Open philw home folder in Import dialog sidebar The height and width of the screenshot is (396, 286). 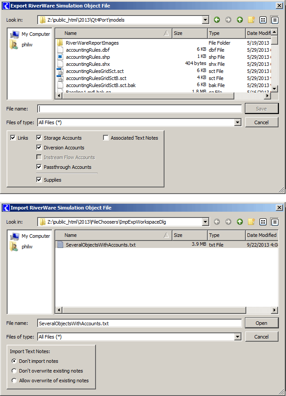pos(21,247)
